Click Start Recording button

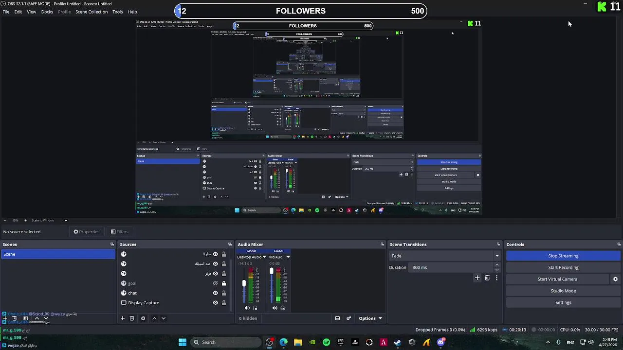[x=563, y=267]
